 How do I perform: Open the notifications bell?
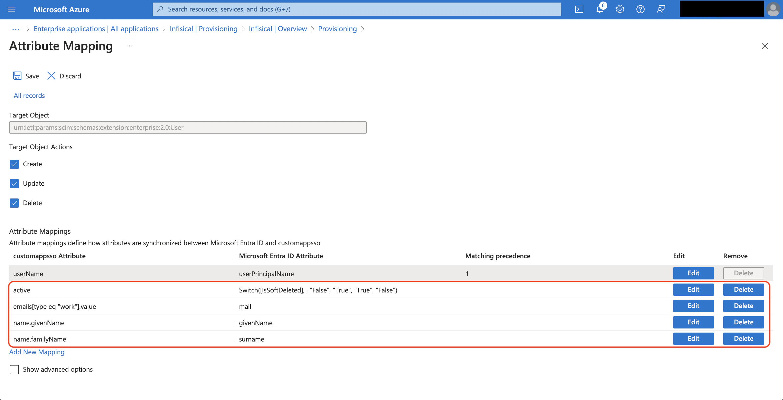(x=600, y=9)
